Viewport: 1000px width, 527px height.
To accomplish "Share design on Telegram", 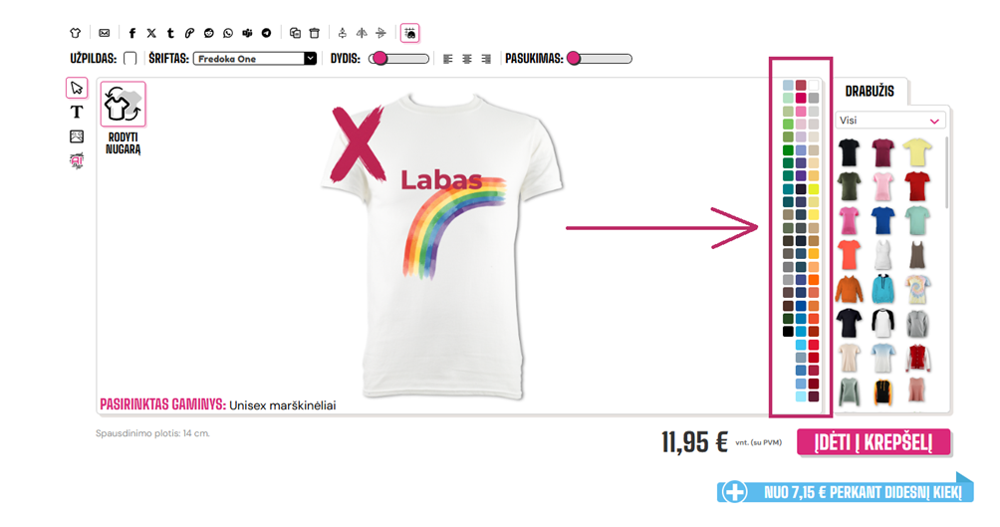I will 267,33.
